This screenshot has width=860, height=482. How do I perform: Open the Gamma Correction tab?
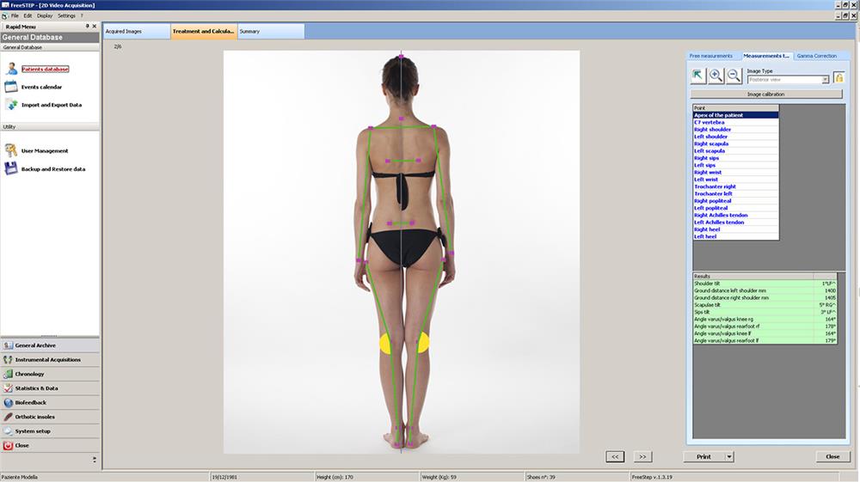click(816, 56)
